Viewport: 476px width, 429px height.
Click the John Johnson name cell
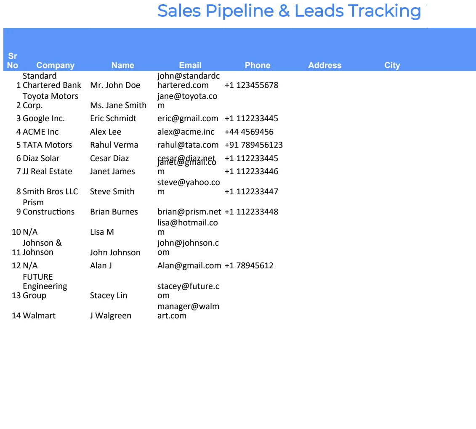click(x=115, y=252)
